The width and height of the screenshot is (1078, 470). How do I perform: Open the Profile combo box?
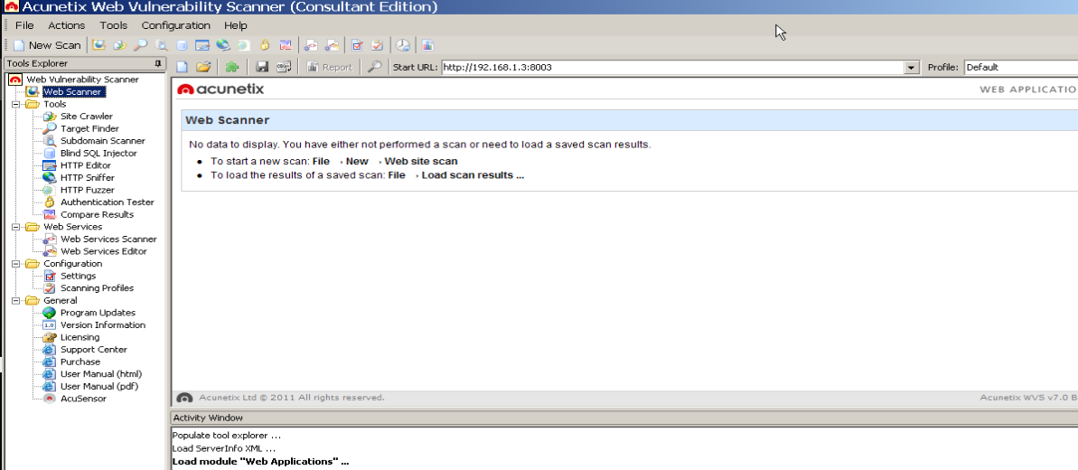coord(1021,68)
